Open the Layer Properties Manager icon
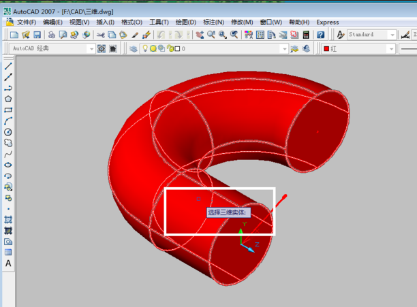Viewport: 417px width, 307px height. click(x=134, y=49)
